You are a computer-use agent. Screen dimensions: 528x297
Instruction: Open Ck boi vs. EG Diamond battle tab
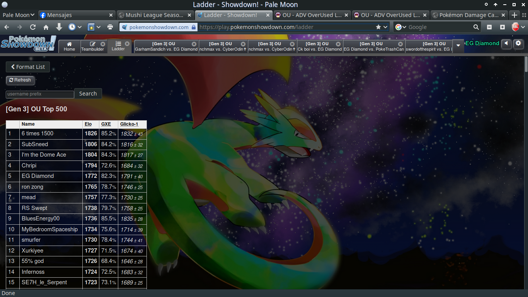click(x=320, y=46)
